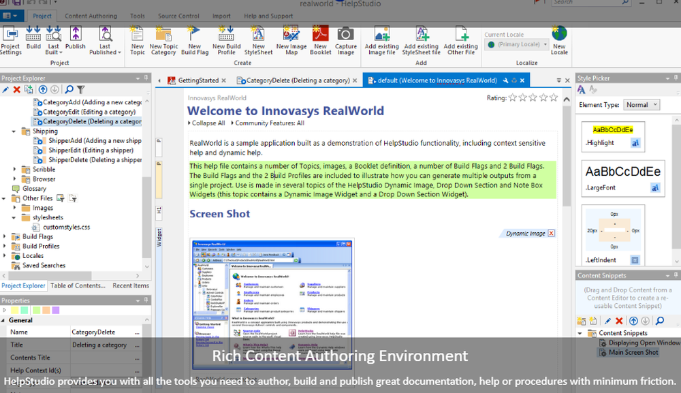The image size is (681, 393).
Task: Create a New Topic Category
Action: [x=163, y=40]
